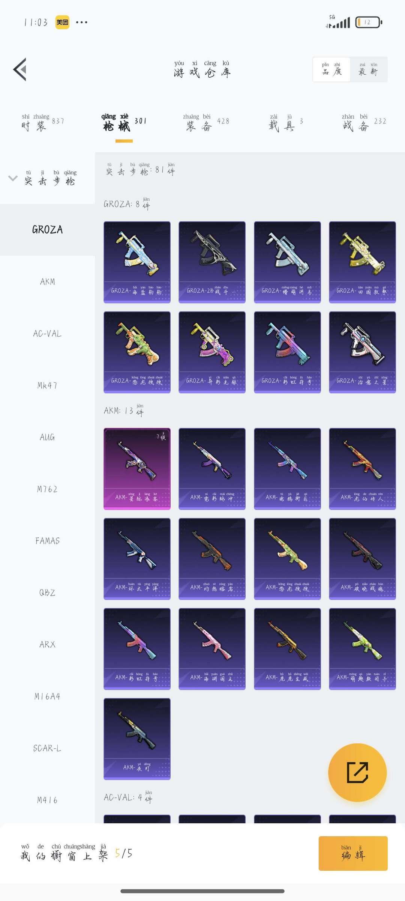This screenshot has height=901, width=405.
Task: Select AKM in the weapon sidebar
Action: click(x=47, y=282)
